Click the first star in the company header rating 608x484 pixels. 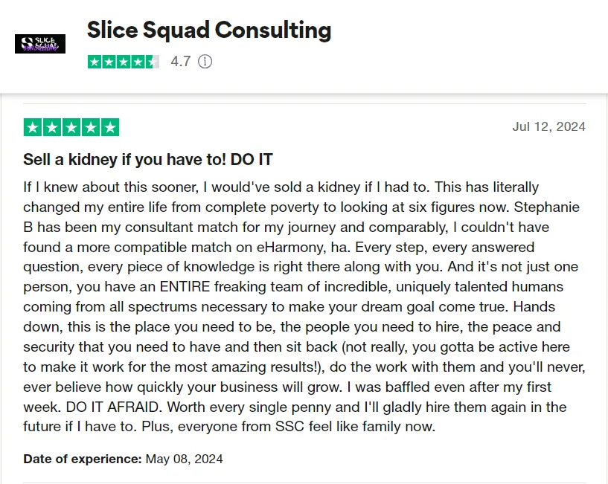95,62
